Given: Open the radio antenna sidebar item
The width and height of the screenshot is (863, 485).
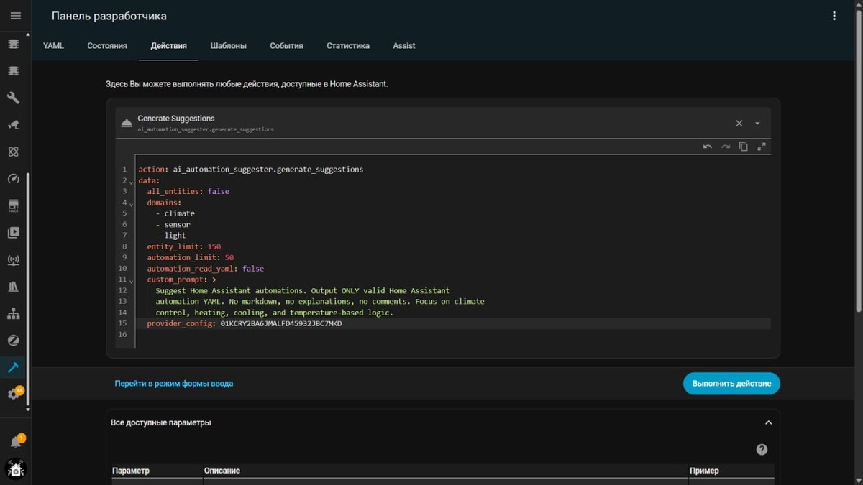Looking at the screenshot, I should tap(13, 260).
